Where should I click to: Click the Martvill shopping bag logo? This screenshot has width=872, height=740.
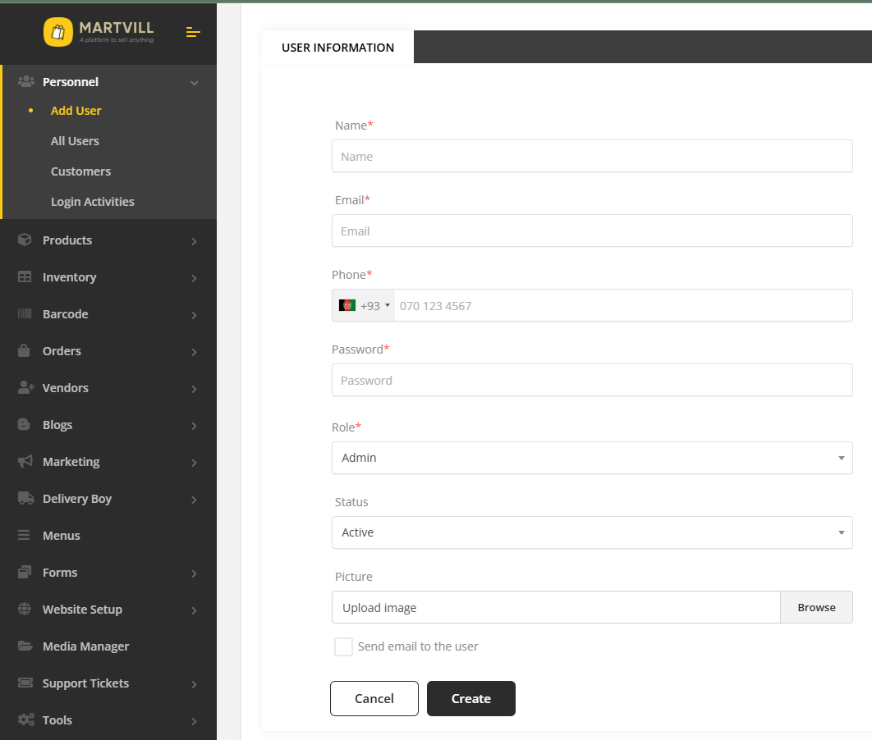[x=58, y=32]
